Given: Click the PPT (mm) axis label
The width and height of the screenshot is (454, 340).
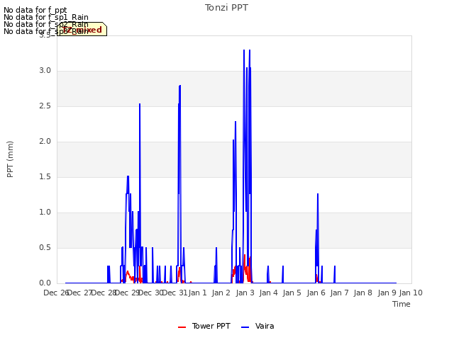Looking at the screenshot, I should [x=10, y=159].
